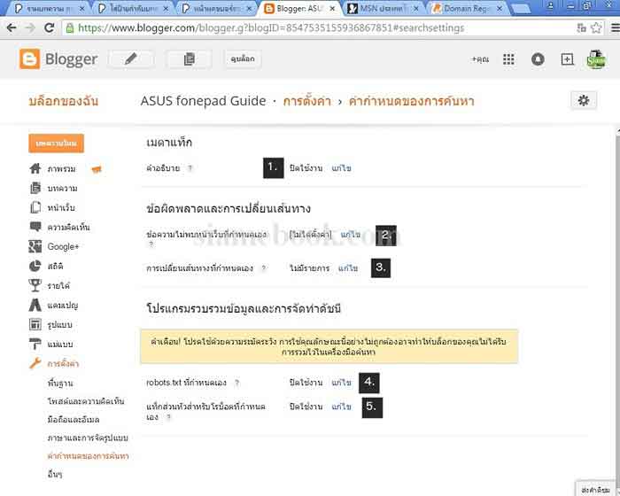Select พื้นฐาน basic settings submenu
Viewport: 620px width, 496px height.
pos(60,383)
